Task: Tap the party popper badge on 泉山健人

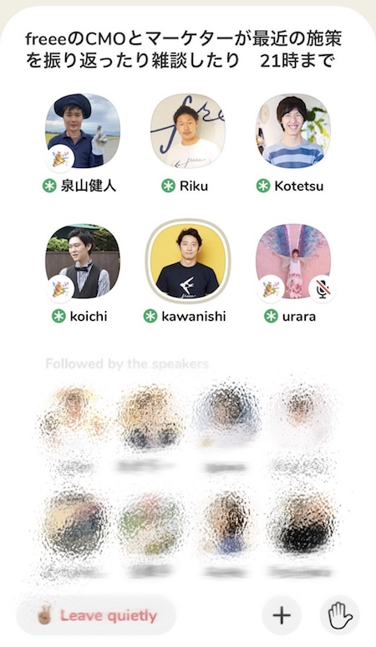Action: [60, 159]
